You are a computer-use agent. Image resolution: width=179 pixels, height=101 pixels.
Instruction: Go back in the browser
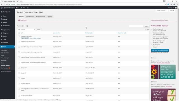point(2,4)
